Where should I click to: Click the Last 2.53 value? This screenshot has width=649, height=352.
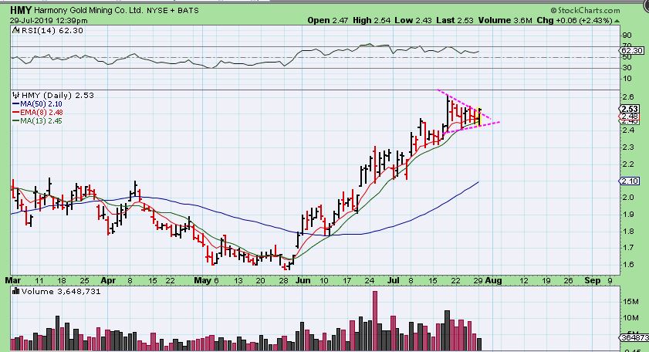point(455,20)
